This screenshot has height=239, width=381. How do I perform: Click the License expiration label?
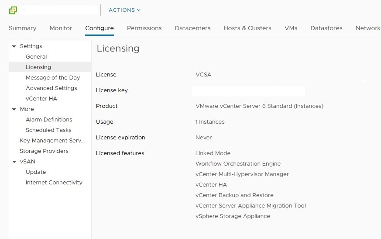click(120, 137)
